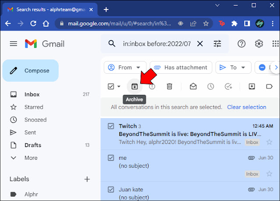Screen dimensions: 280x201
Task: Open Chrome extensions puzzle icon
Action: click(234, 23)
